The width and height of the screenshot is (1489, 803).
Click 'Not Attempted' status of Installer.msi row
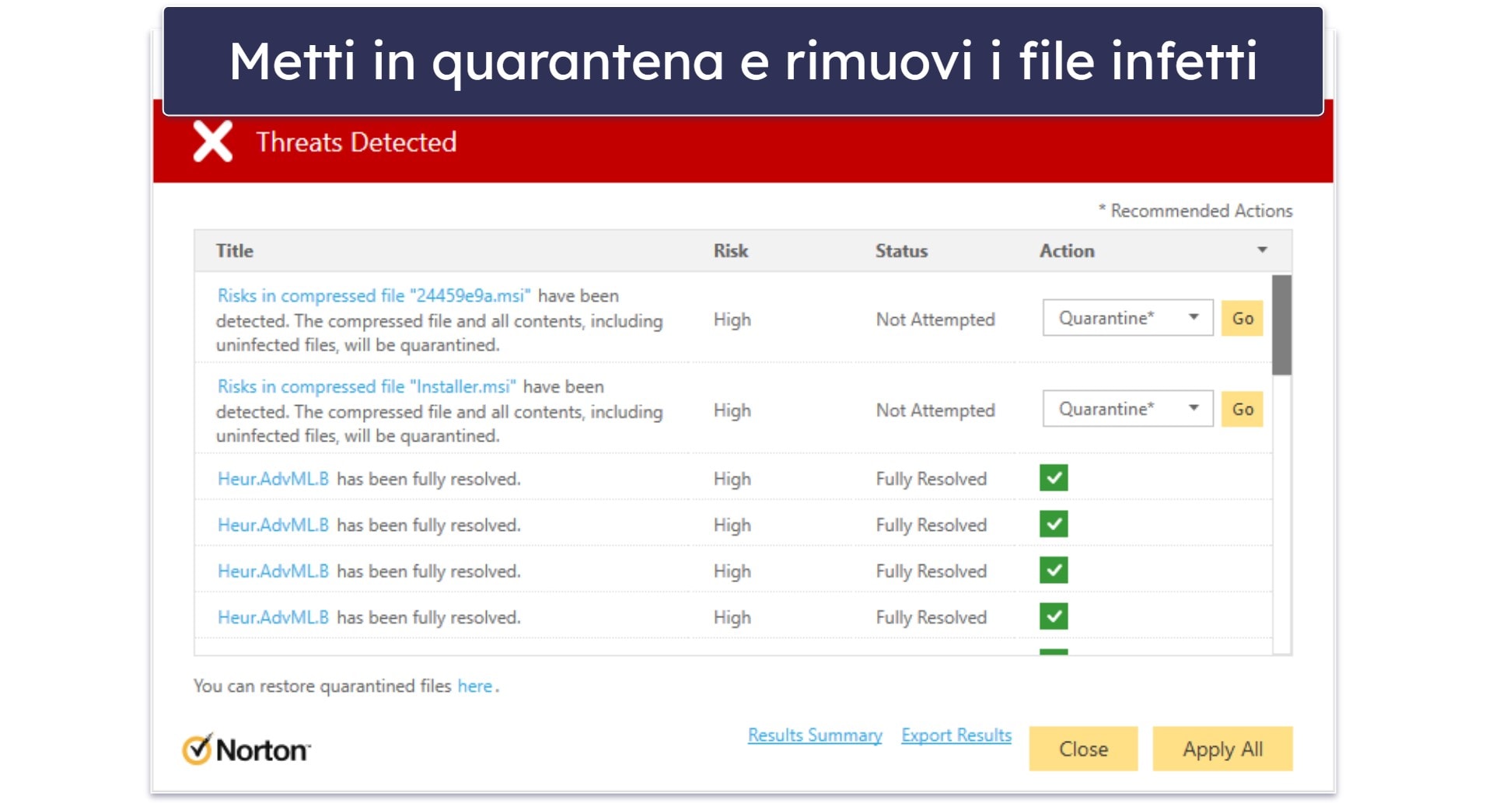pyautogui.click(x=935, y=410)
